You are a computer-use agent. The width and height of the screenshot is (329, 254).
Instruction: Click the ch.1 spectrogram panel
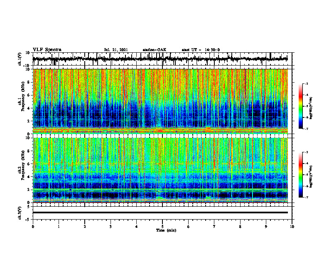160,101
